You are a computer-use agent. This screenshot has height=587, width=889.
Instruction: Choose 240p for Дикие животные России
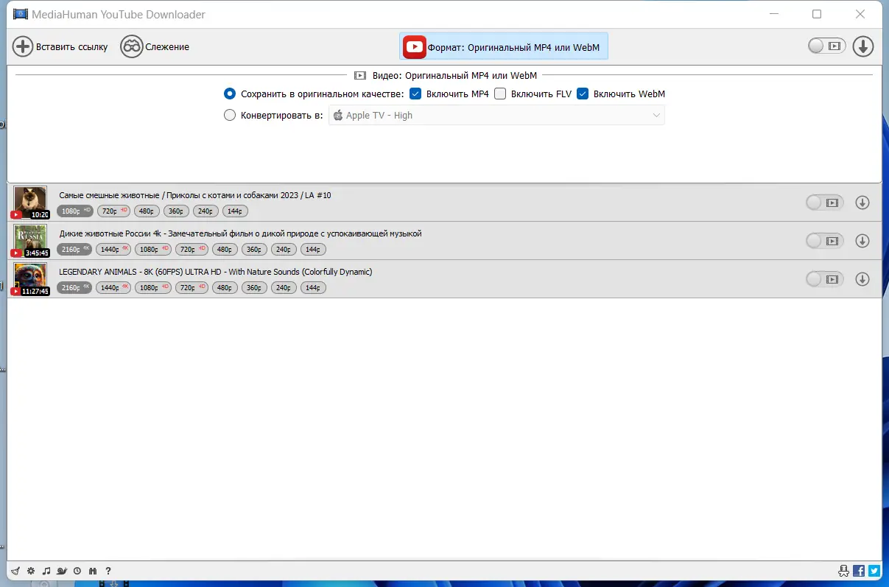[282, 249]
